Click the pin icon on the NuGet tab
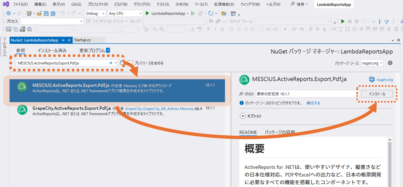The image size is (403, 187). (63, 40)
